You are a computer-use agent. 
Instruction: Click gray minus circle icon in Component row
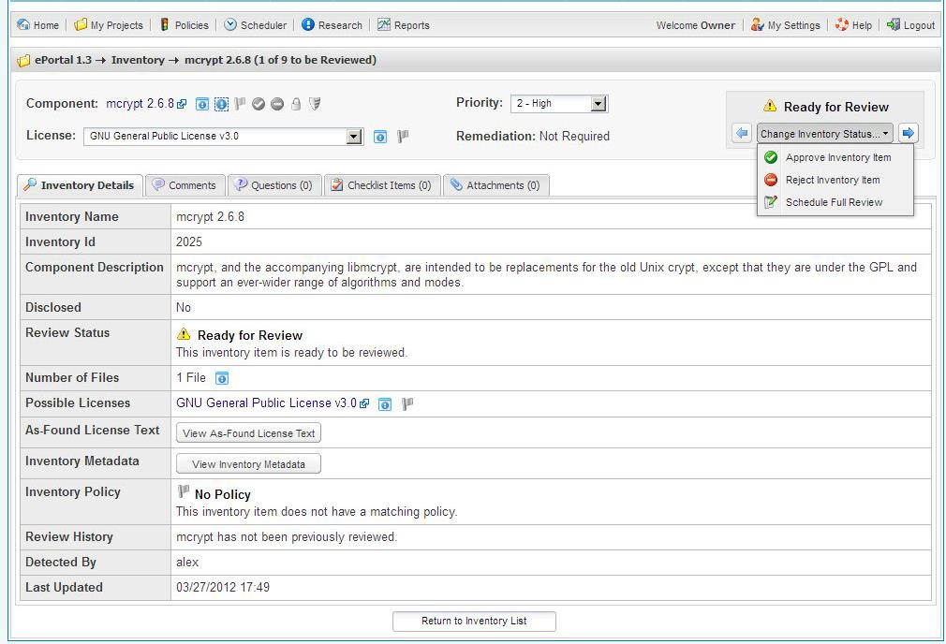click(x=277, y=104)
